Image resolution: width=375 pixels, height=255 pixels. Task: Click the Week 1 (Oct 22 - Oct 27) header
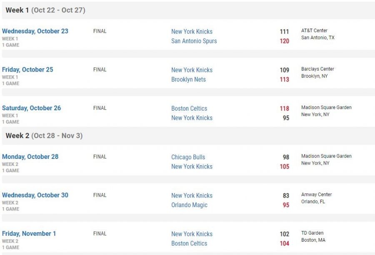[x=45, y=10]
